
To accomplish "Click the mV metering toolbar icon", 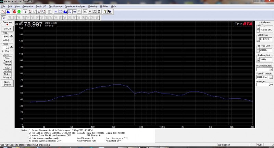I will [x=85, y=12].
